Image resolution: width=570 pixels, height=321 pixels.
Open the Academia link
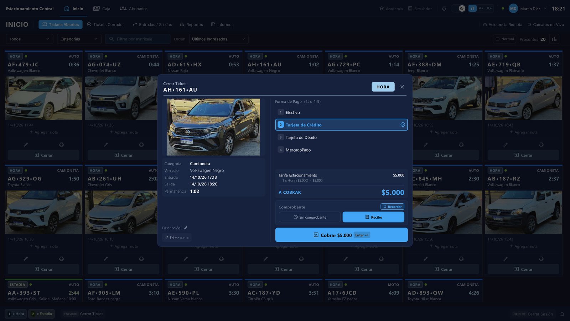(x=391, y=9)
